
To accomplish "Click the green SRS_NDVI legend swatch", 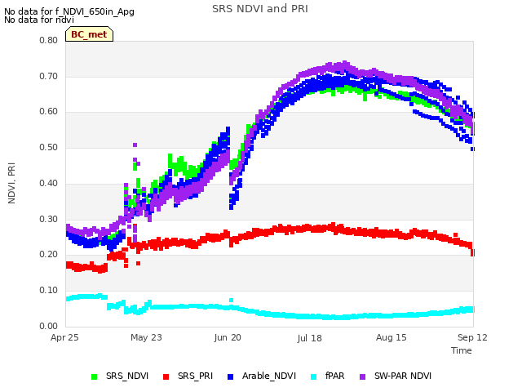I will [x=95, y=376].
